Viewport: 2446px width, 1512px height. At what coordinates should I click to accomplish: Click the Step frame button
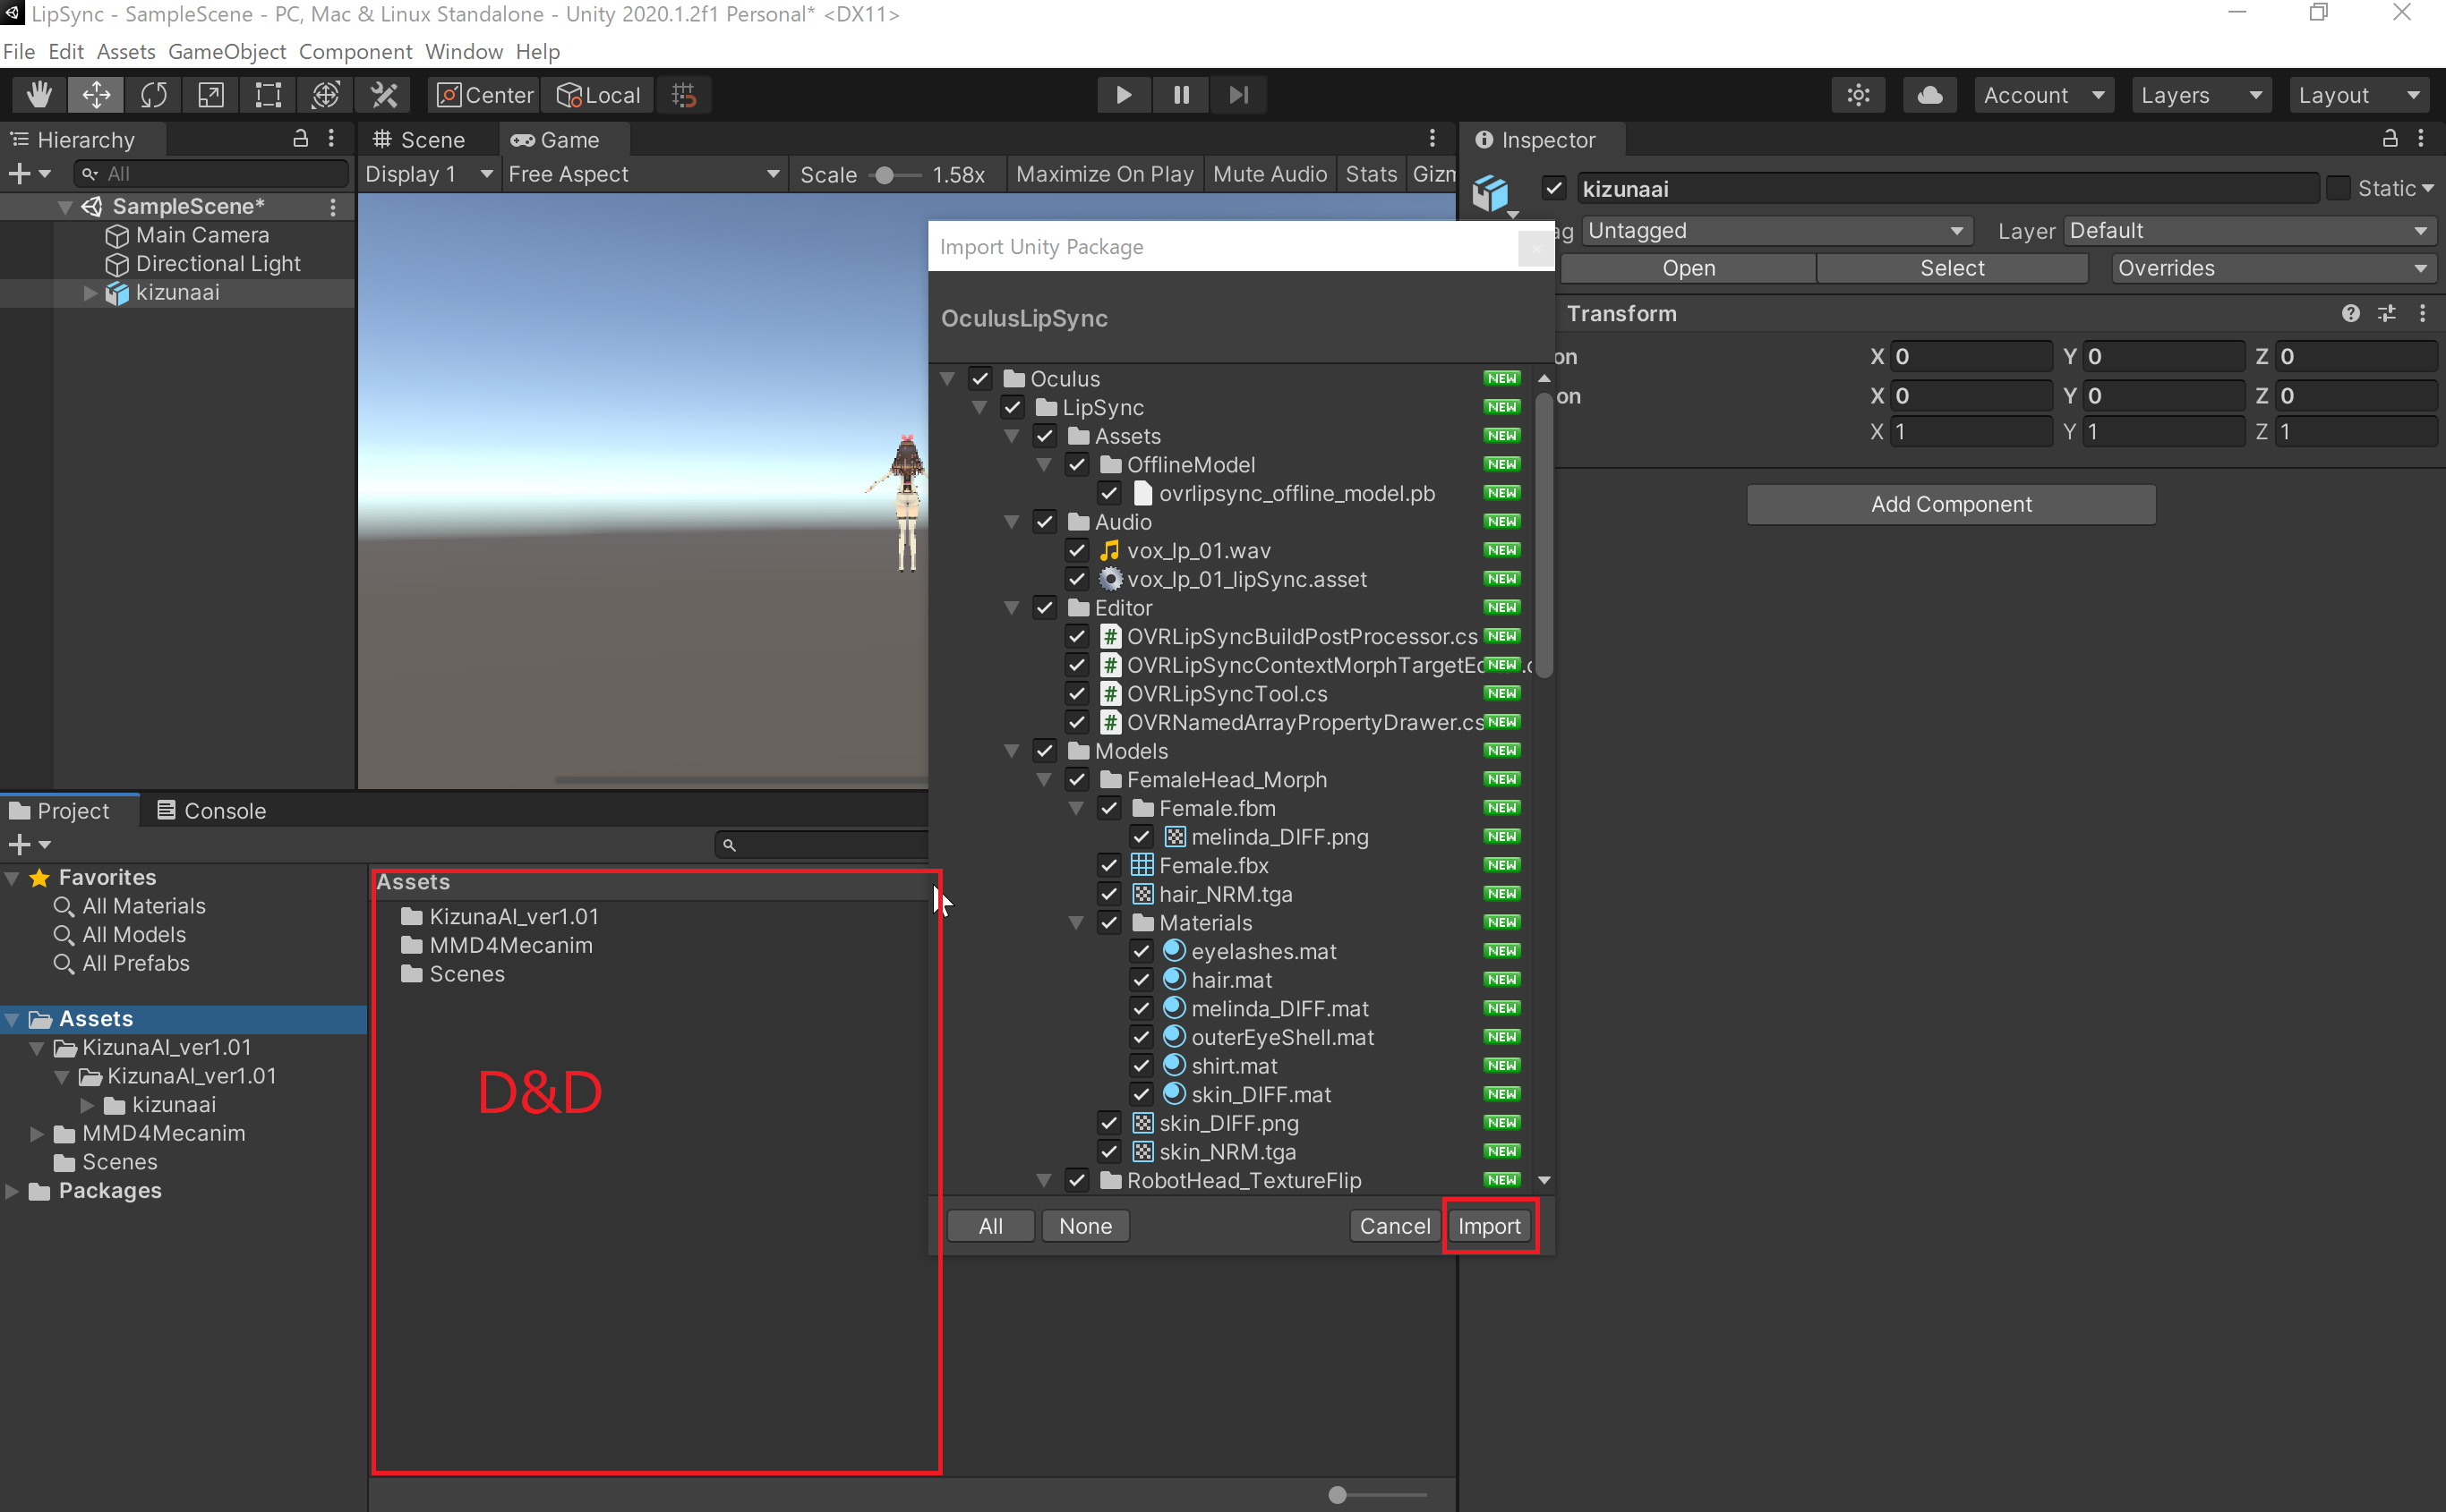[x=1238, y=95]
